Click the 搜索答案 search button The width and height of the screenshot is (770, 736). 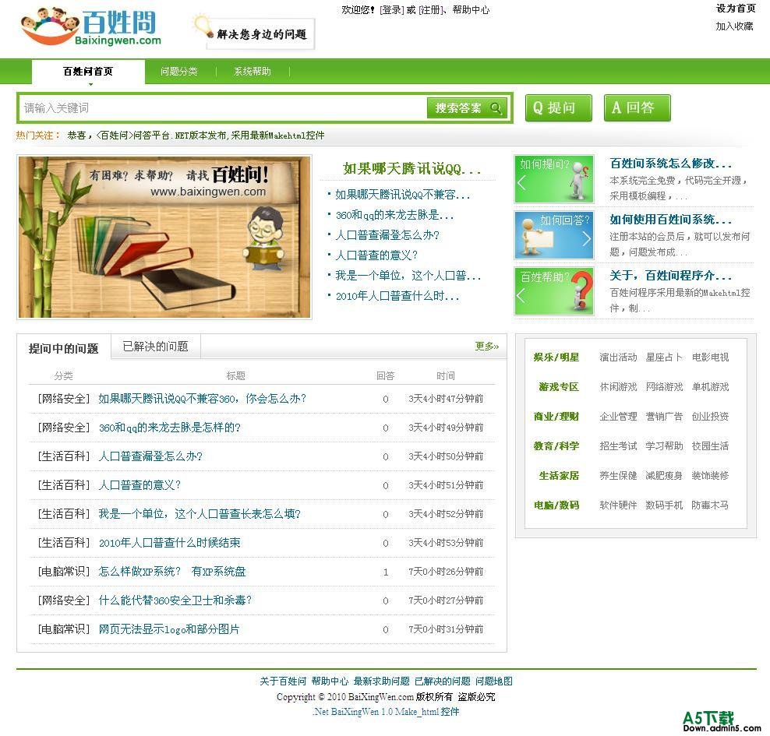tap(467, 108)
